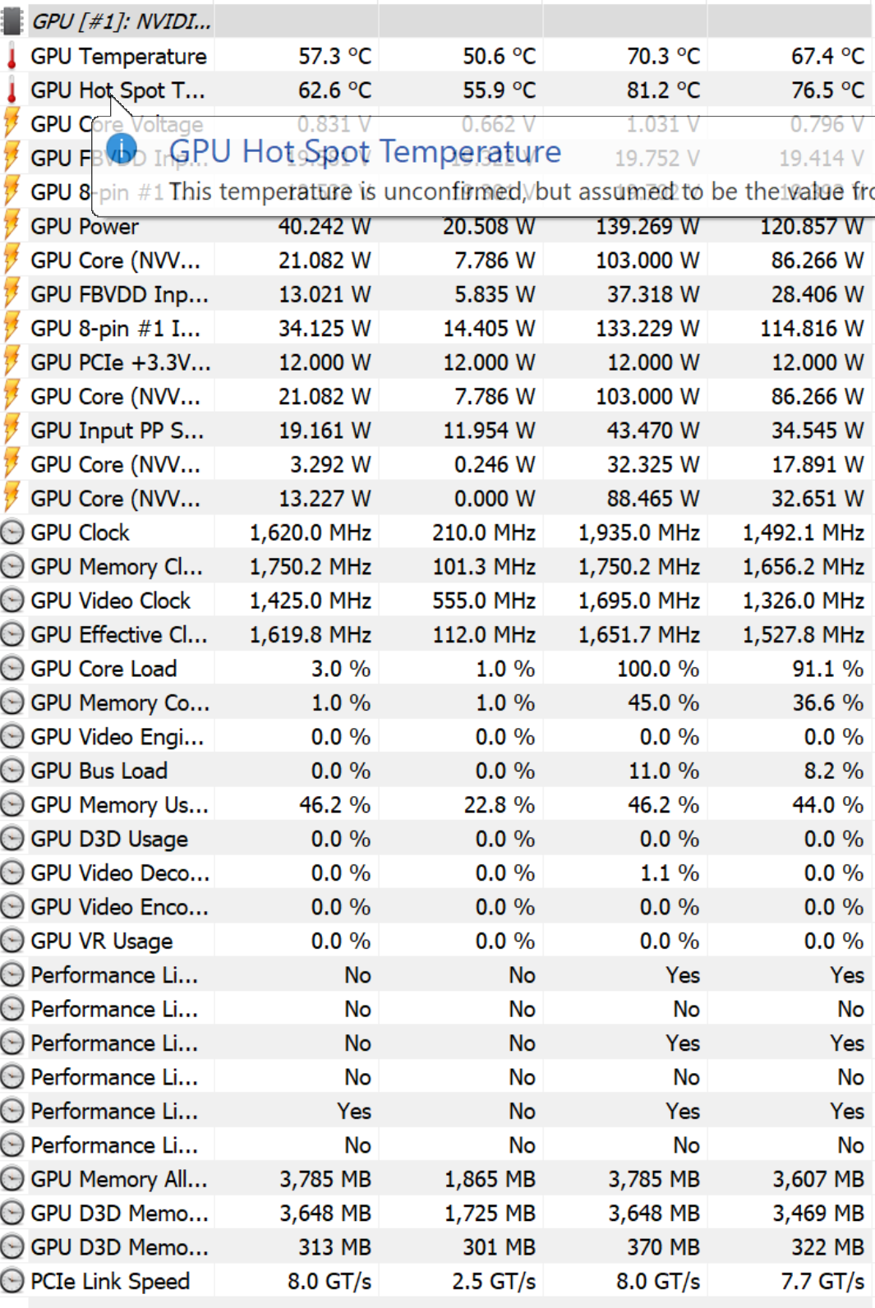Select the GPU [#1]: NVIDI... header row
This screenshot has width=875, height=1308.
point(121,21)
